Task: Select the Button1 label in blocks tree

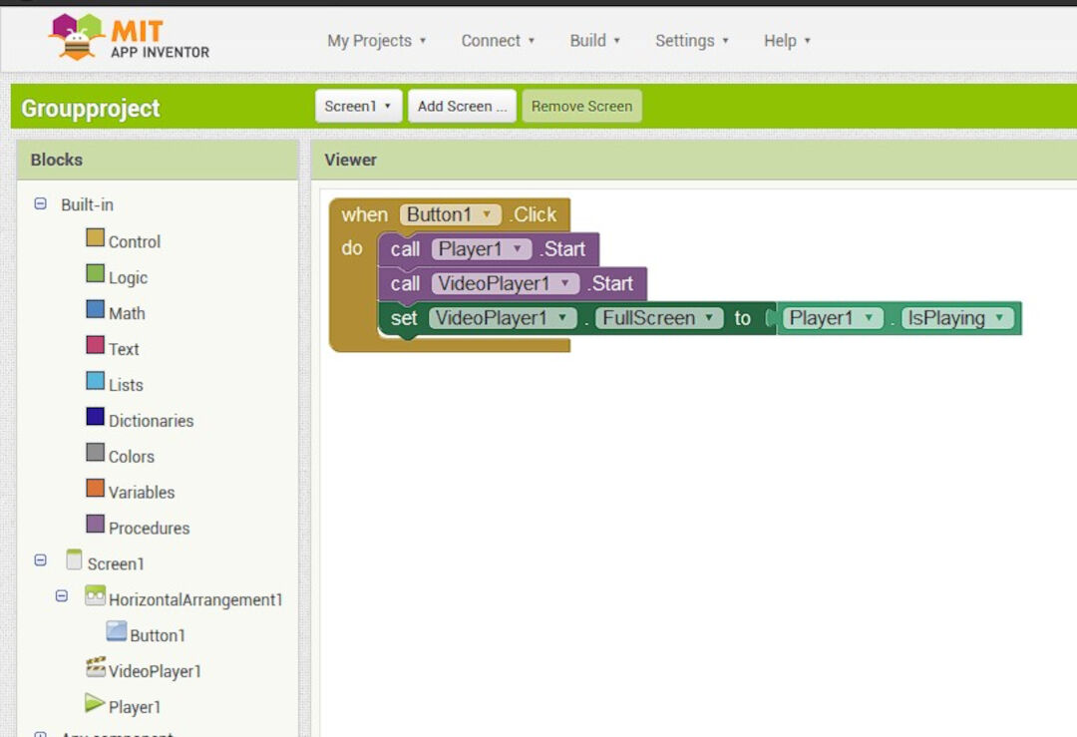Action: 158,635
